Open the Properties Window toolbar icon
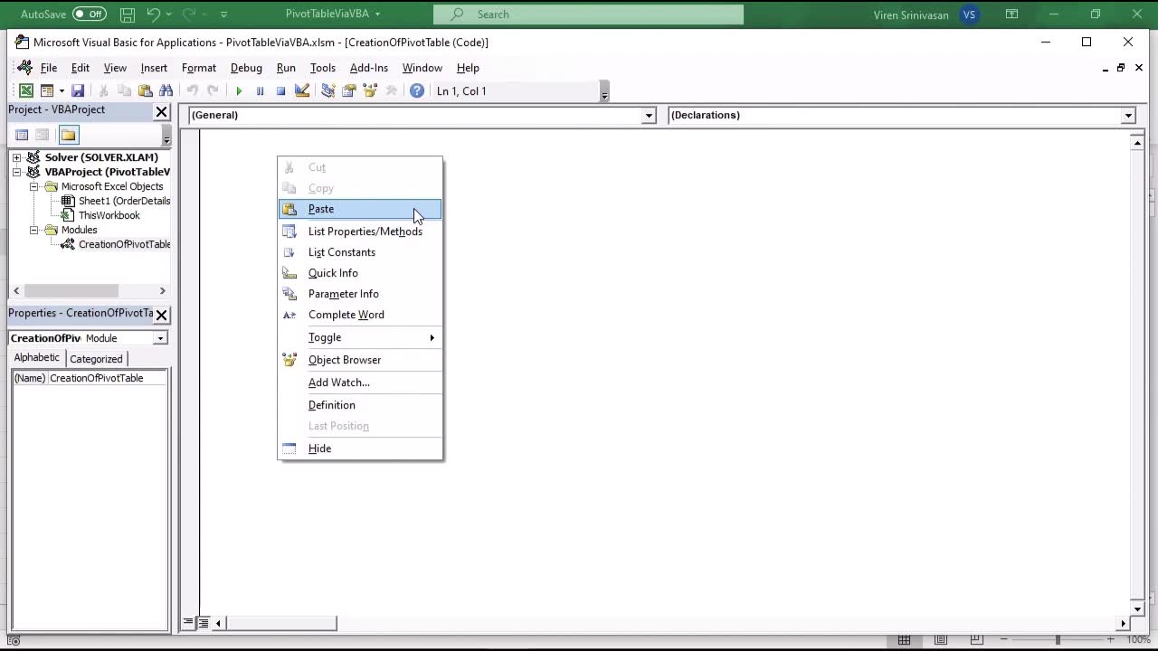The height and width of the screenshot is (651, 1158). (348, 90)
